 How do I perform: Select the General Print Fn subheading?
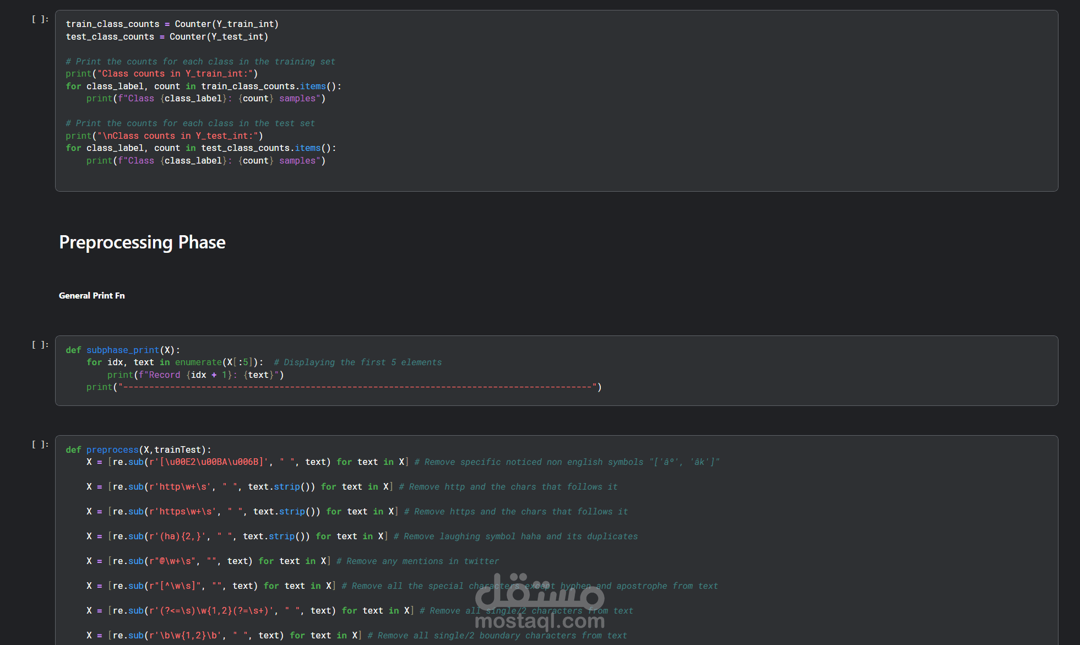[x=92, y=296]
